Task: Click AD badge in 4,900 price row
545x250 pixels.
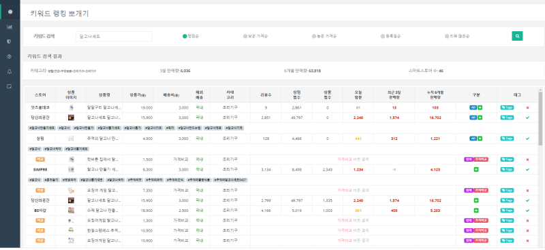Action: (473, 139)
